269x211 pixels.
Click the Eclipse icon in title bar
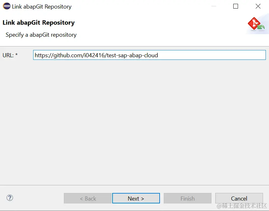tap(7, 6)
